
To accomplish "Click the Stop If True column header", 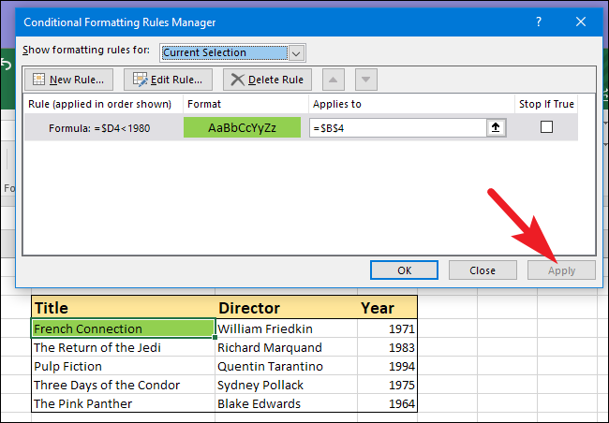I will tap(546, 104).
